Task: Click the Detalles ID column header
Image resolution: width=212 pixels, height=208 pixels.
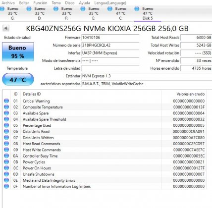Action: (x=91, y=94)
